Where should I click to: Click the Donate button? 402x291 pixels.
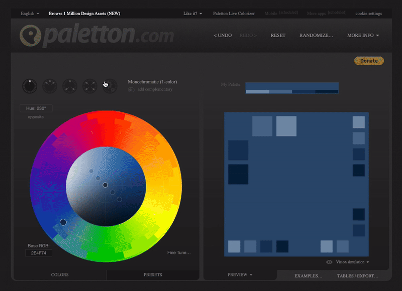point(369,61)
